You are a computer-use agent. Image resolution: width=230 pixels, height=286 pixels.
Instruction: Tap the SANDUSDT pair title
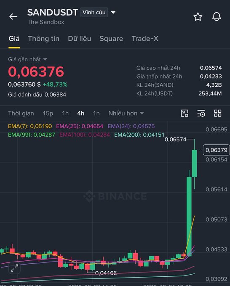53,12
